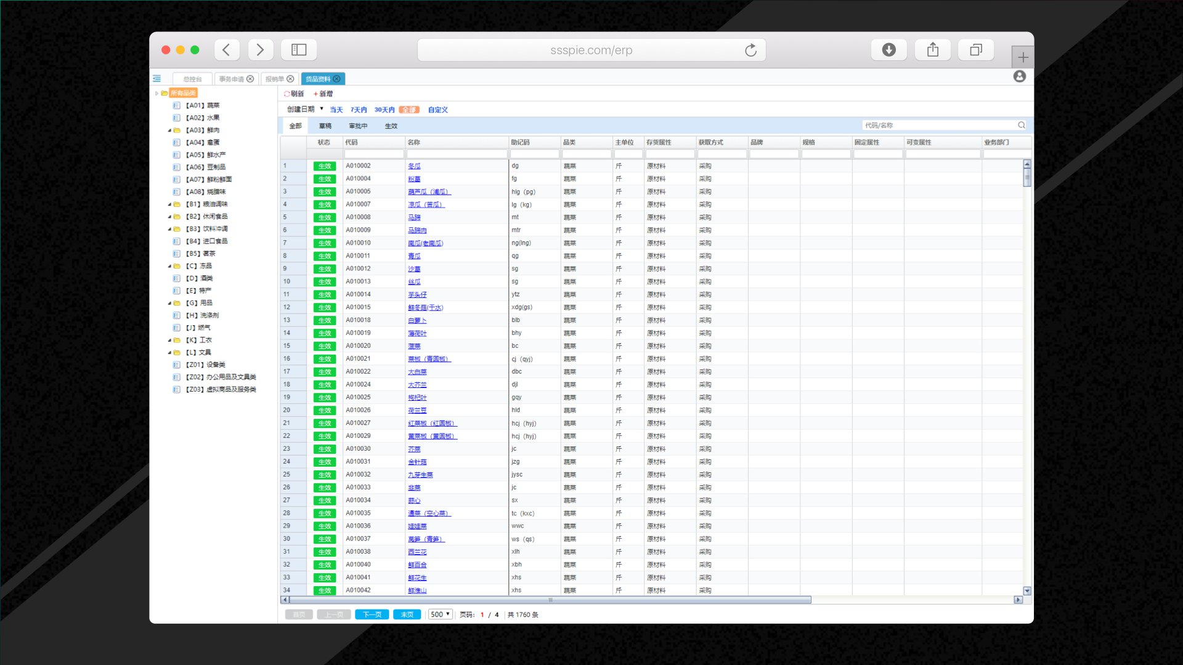Screen dimensions: 1183x665
Task: Collapse the 【B2】休闲食品 tree node arrow
Action: coord(169,216)
